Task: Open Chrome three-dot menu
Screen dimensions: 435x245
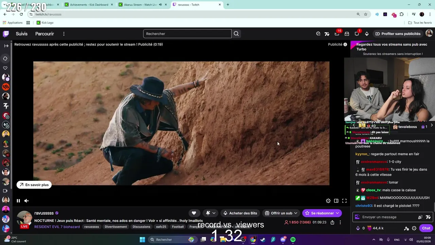Action: (430, 14)
